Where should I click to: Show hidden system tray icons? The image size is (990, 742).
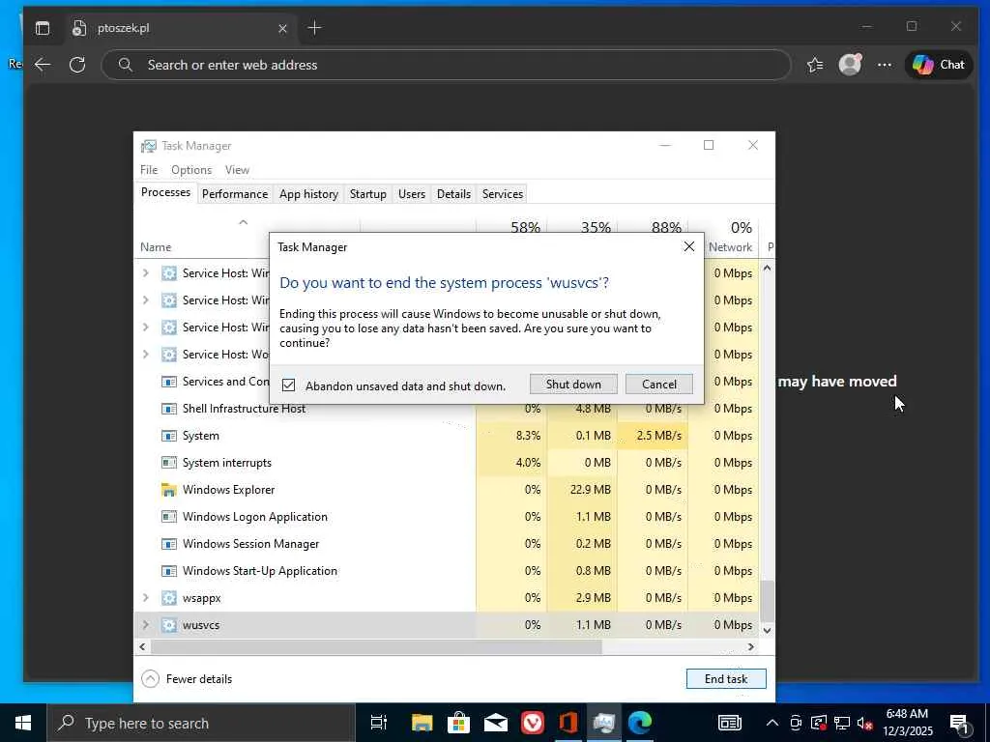772,723
